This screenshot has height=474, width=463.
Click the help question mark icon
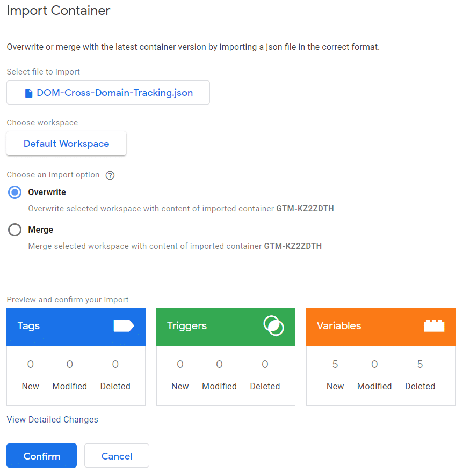[110, 175]
